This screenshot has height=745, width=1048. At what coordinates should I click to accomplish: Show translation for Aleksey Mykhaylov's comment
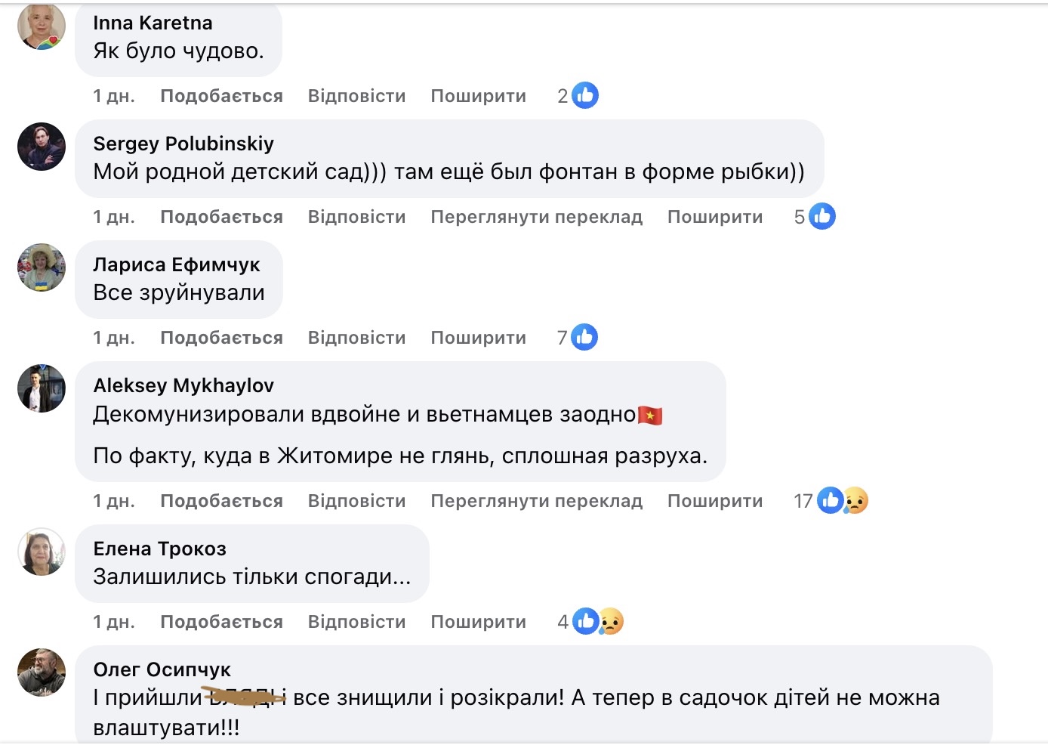point(536,501)
